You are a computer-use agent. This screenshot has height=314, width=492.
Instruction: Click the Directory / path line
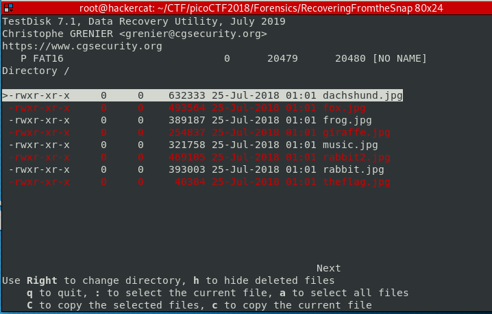[x=36, y=71]
